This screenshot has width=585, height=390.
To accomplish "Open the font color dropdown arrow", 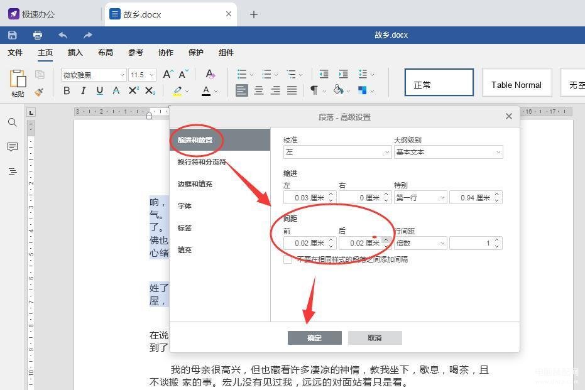I will pyautogui.click(x=216, y=91).
